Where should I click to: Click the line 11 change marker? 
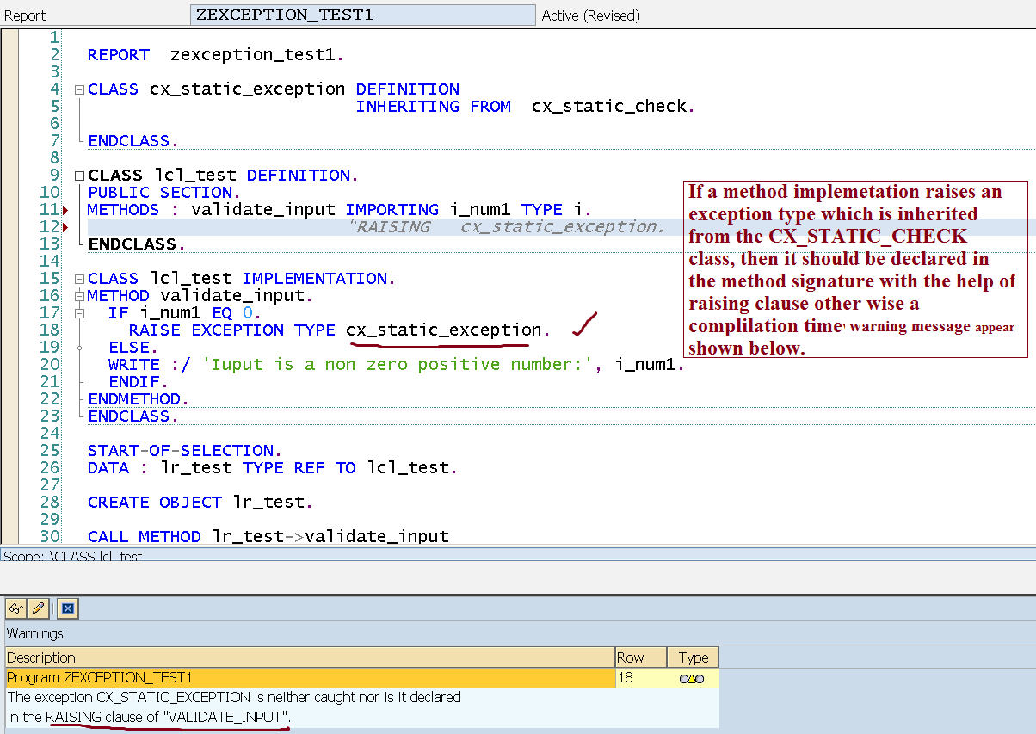[66, 210]
